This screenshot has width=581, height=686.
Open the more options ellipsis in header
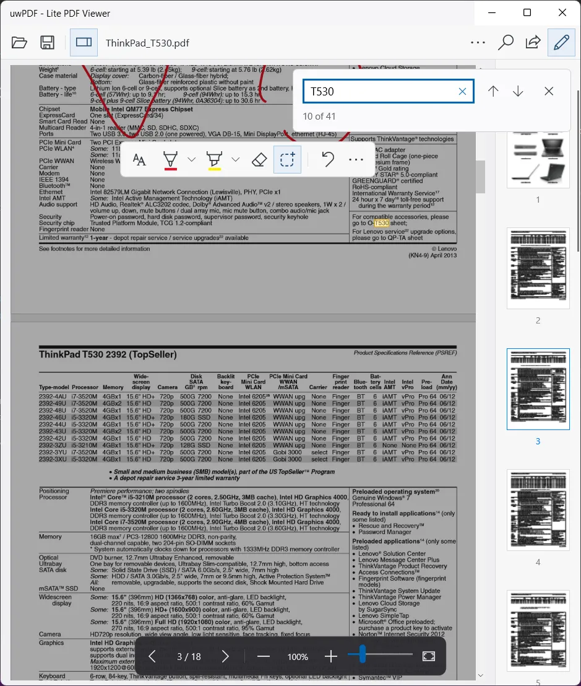pyautogui.click(x=478, y=42)
